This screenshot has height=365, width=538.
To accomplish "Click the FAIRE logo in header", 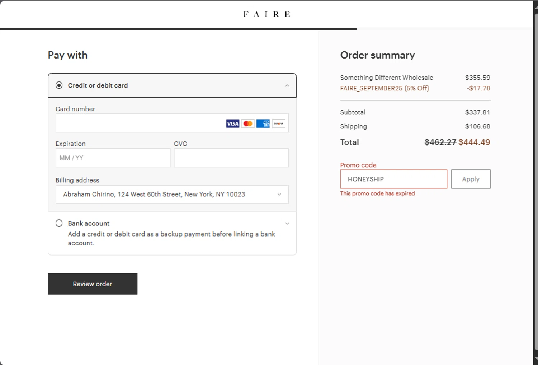I will coord(266,14).
